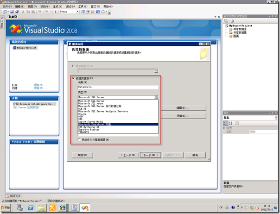This screenshot has height=214, width=280.
Task: Select Microsoft SharePoint list type option
Action: [x=118, y=124]
